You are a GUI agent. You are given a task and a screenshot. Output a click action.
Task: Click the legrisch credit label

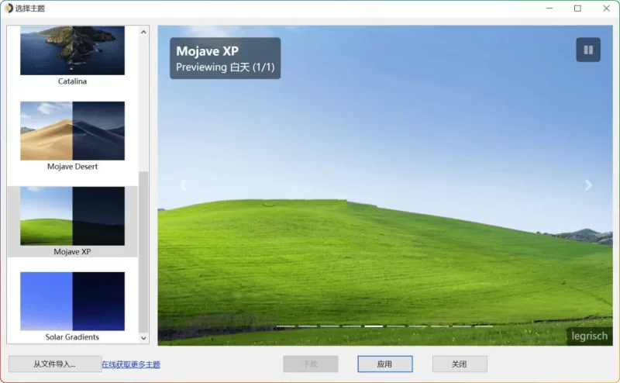(x=589, y=336)
